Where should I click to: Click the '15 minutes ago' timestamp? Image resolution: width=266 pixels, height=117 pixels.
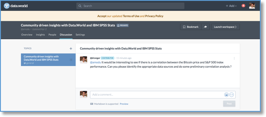(124, 58)
